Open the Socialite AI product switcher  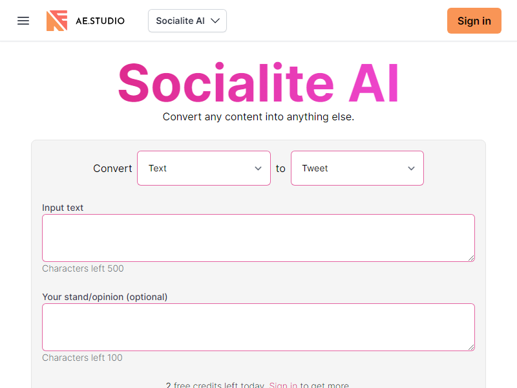pyautogui.click(x=187, y=21)
